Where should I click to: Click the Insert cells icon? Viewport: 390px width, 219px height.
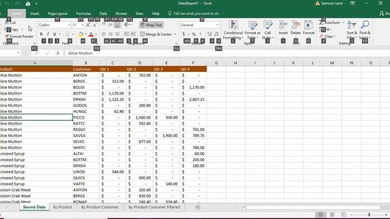coord(283,25)
